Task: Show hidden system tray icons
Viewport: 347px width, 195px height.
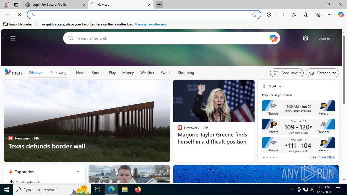Action: (x=292, y=190)
